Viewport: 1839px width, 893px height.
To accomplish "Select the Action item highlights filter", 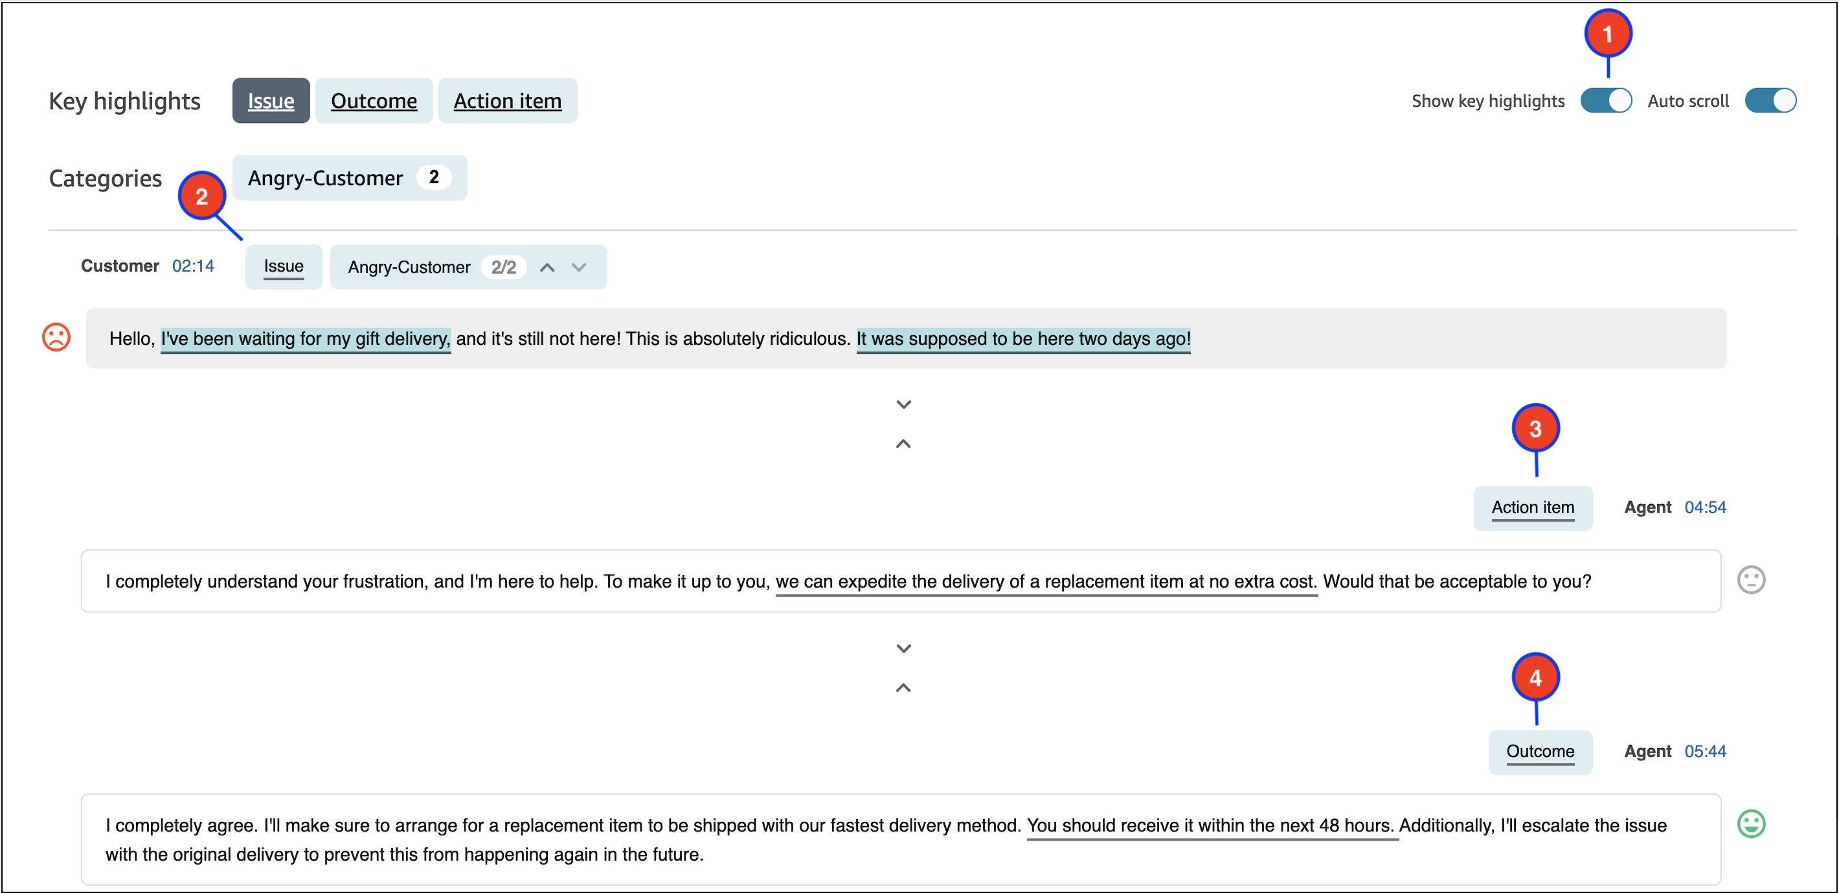I will point(508,100).
